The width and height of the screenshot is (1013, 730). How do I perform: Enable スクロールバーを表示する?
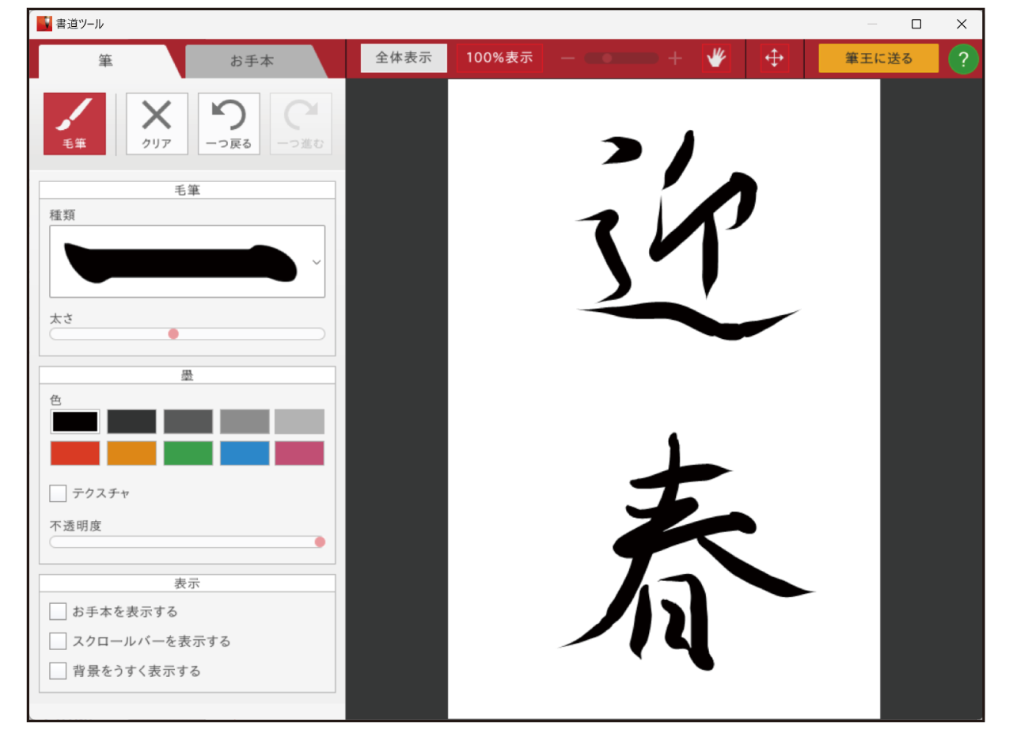pyautogui.click(x=57, y=641)
